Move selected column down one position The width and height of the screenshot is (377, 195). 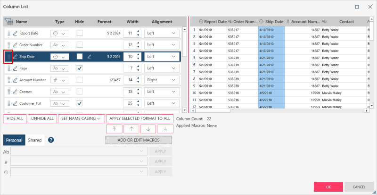coord(148,128)
